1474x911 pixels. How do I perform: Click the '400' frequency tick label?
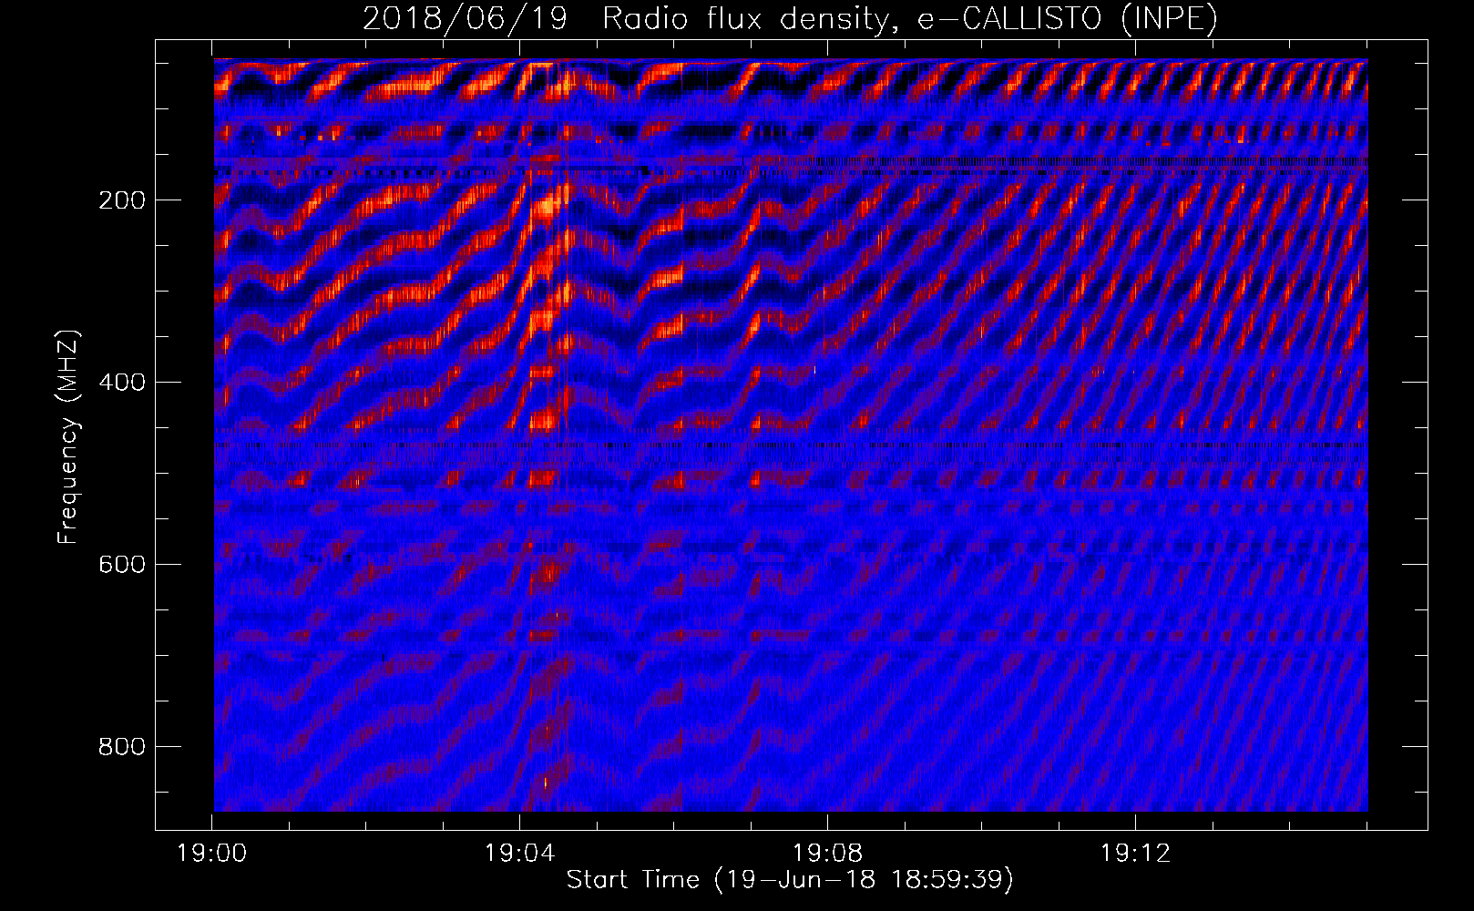click(x=122, y=383)
